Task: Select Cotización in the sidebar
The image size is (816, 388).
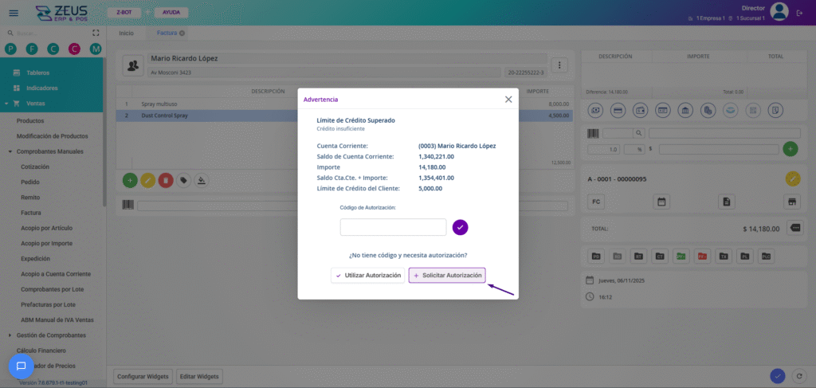Action: coord(35,167)
